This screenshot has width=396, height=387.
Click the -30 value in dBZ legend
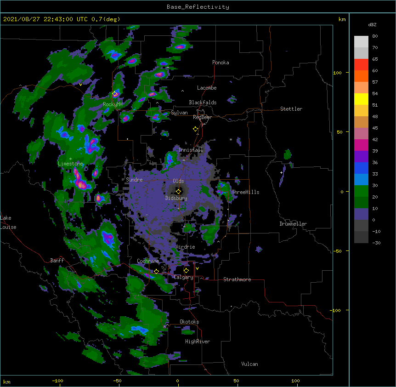click(376, 243)
